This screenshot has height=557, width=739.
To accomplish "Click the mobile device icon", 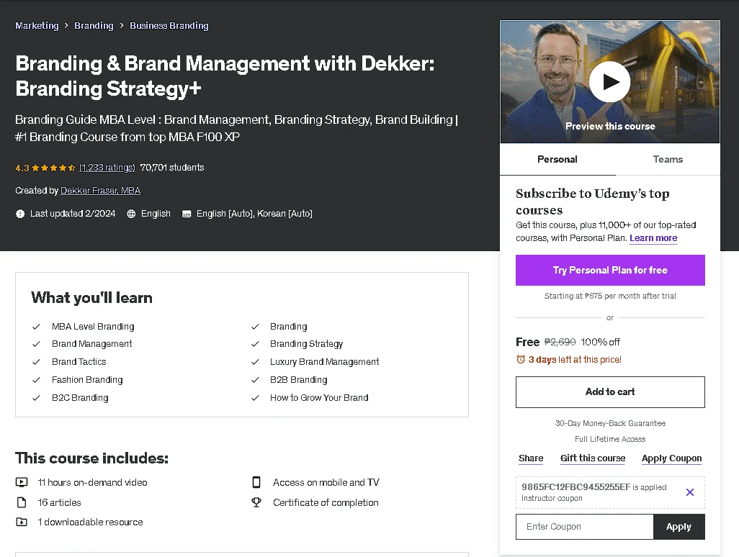I will pyautogui.click(x=256, y=482).
